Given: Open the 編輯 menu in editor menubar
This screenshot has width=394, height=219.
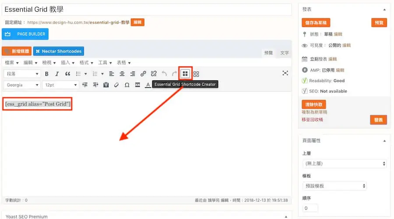Looking at the screenshot, I should 30,62.
